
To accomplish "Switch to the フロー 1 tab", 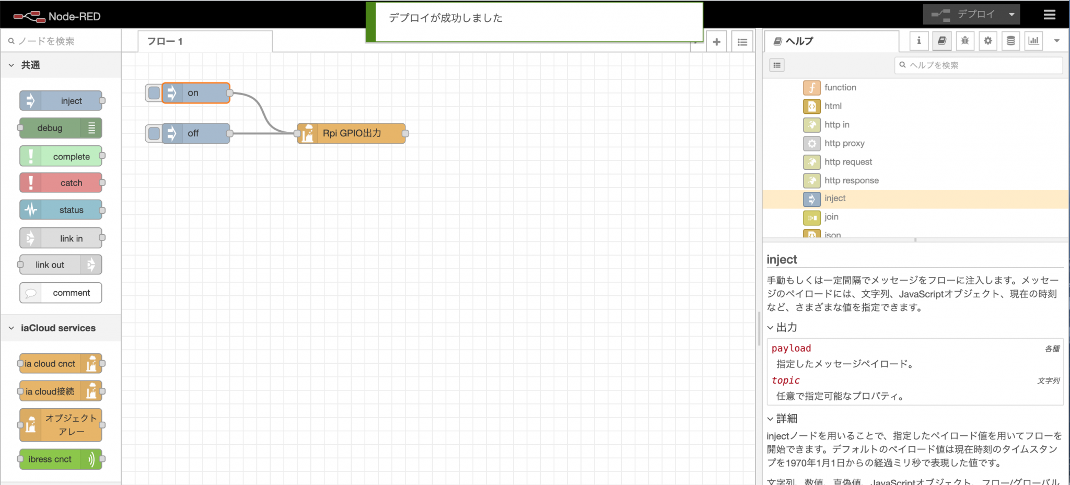I will click(x=165, y=41).
